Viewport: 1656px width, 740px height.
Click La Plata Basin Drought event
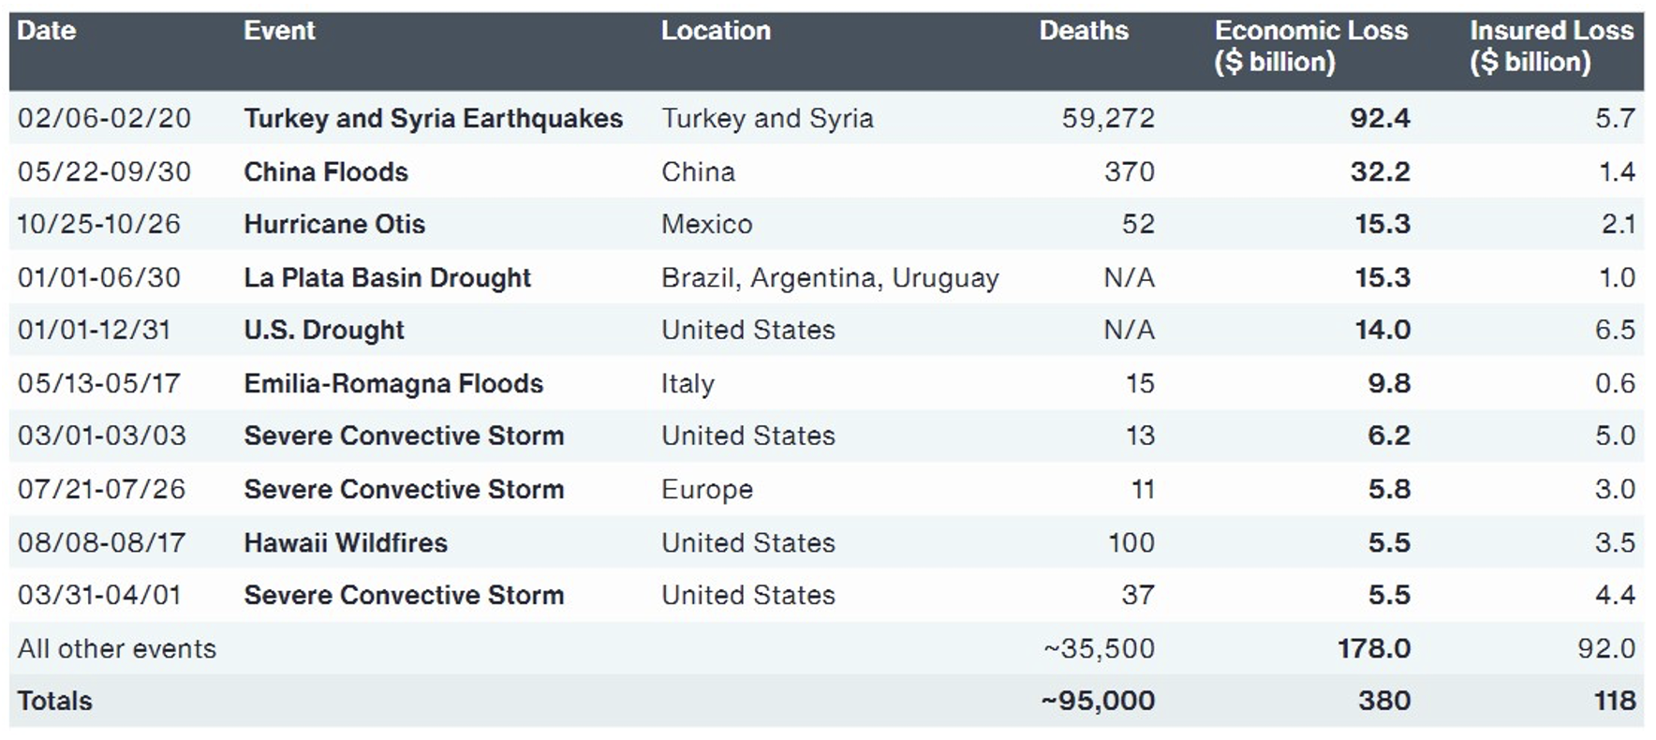tap(387, 278)
